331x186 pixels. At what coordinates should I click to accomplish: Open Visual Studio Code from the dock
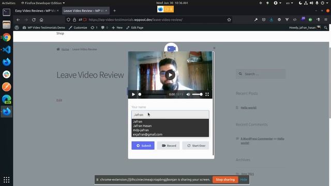[x=7, y=50]
